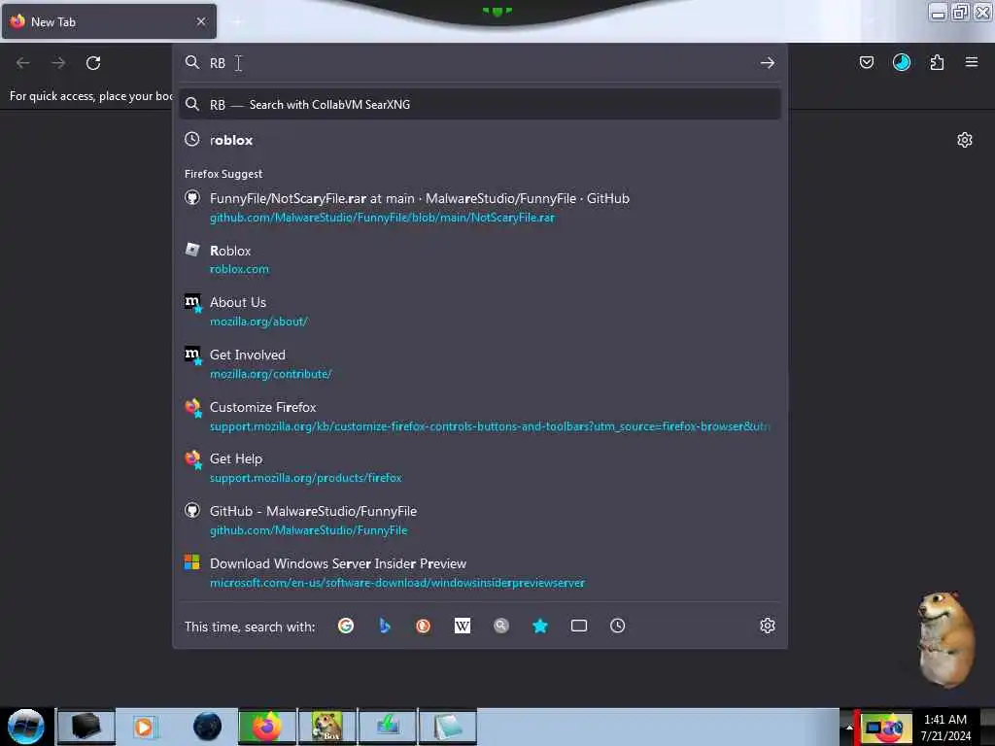The width and height of the screenshot is (995, 746).
Task: Close the New Tab tab
Action: point(201,21)
